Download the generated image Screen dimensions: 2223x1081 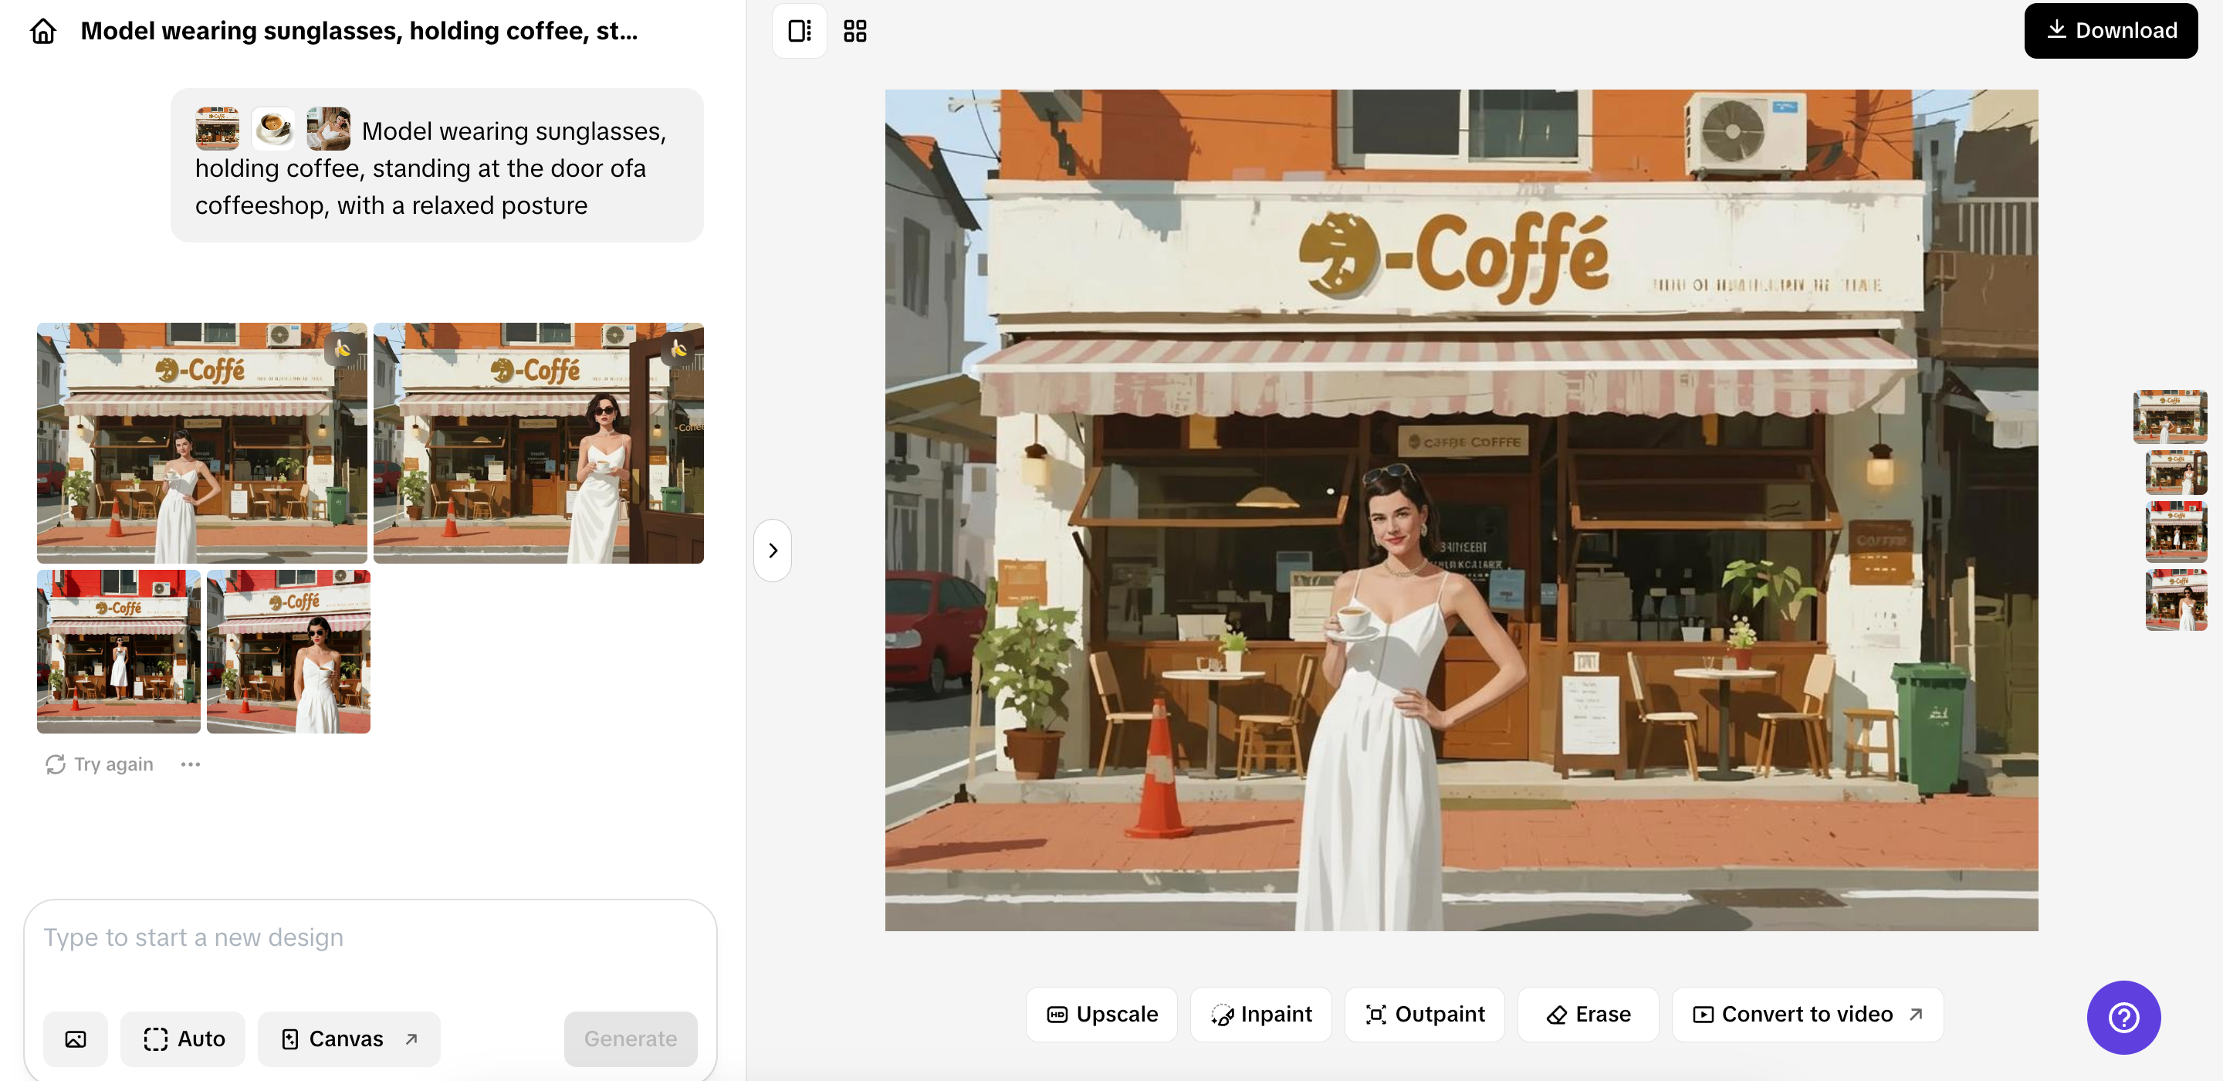(2110, 31)
